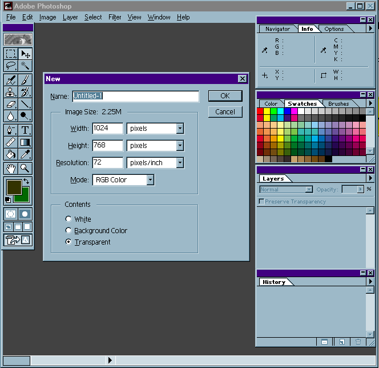Screen dimensions: 379x368
Task: Select the Rectangular Marquee tool
Action: click(x=11, y=54)
